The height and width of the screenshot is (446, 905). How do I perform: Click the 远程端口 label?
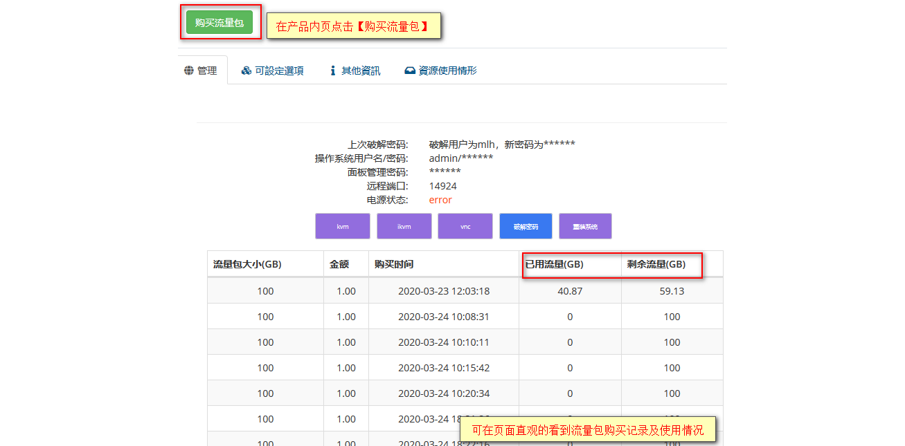(x=388, y=186)
